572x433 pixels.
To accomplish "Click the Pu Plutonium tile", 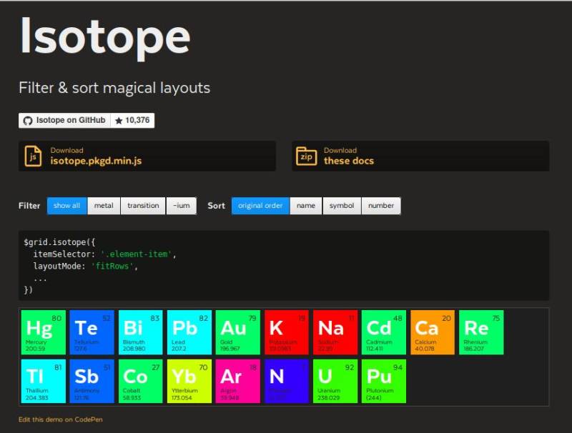I will [x=384, y=381].
